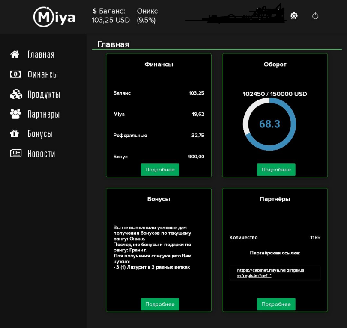Open settings via the gear icon
This screenshot has width=347, height=328.
tap(294, 16)
